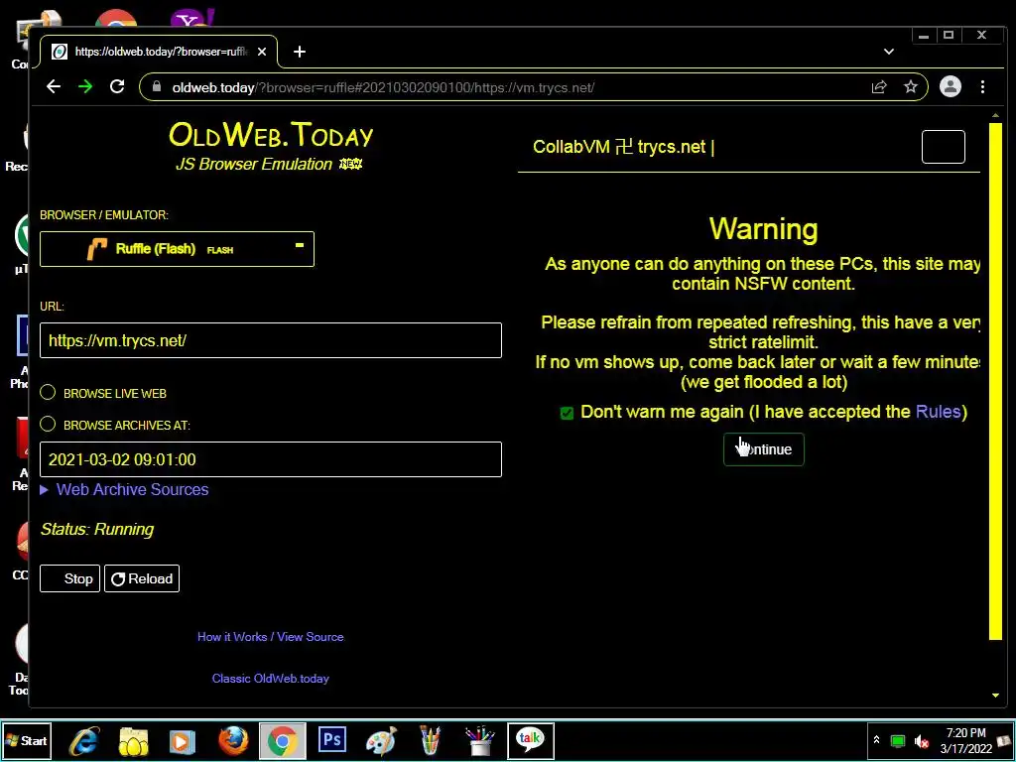This screenshot has height=762, width=1016.
Task: Expand the Web Archive Sources section
Action: pyautogui.click(x=124, y=490)
